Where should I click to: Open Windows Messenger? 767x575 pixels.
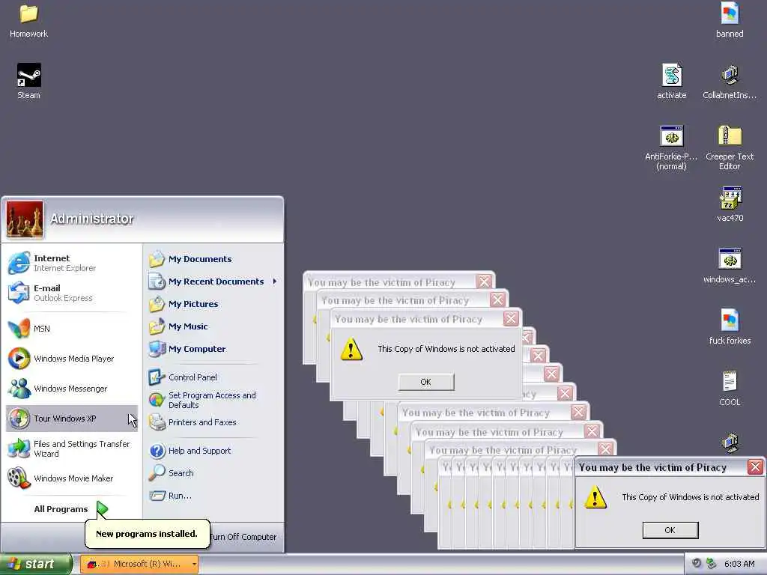(72, 389)
